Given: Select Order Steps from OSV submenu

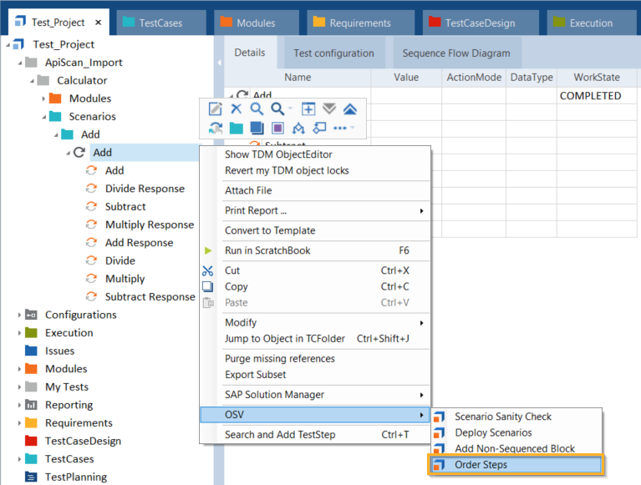Looking at the screenshot, I should [x=481, y=465].
